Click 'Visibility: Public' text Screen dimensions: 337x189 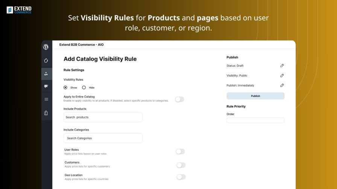pyautogui.click(x=237, y=76)
